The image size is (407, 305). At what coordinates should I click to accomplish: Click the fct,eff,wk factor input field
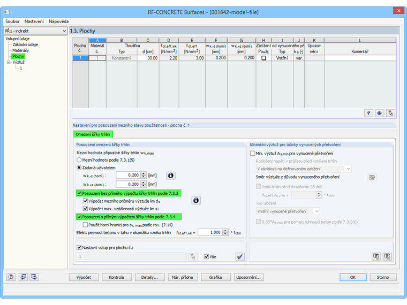pyautogui.click(x=210, y=232)
